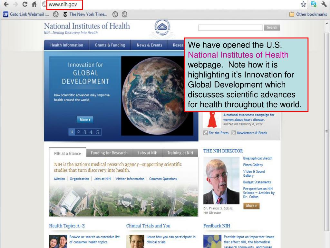The height and width of the screenshot is (248, 330).
Task: Open the wrench settings menu
Action: (324, 4)
